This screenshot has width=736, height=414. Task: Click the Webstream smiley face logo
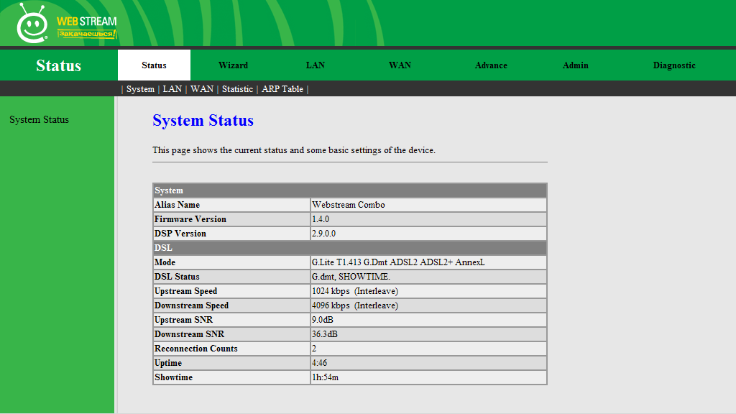point(31,25)
